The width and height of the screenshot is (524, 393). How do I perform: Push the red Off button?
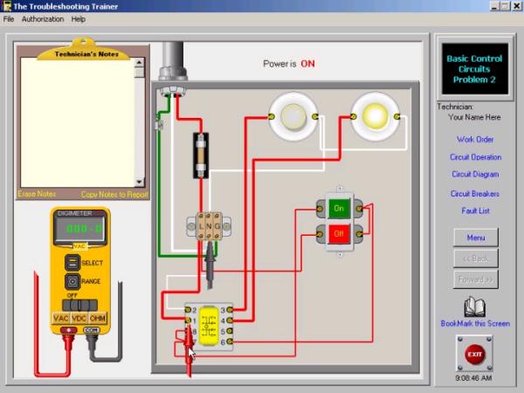pos(339,233)
